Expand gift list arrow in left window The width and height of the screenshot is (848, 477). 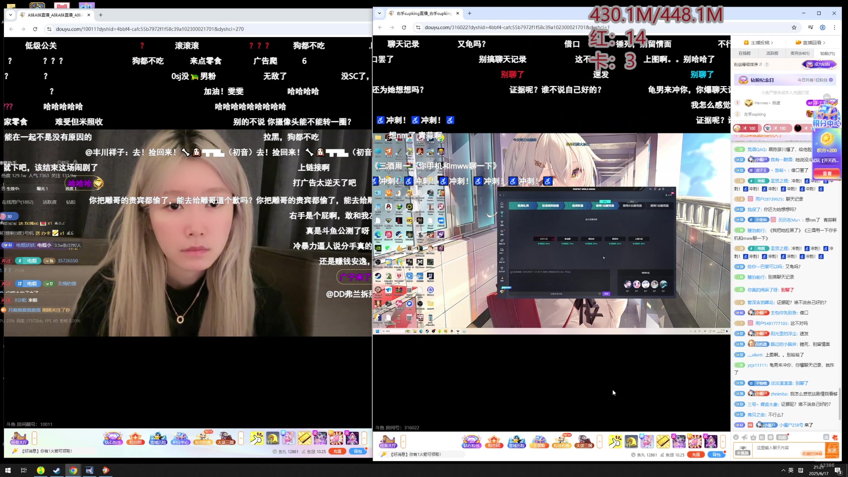pyautogui.click(x=364, y=438)
